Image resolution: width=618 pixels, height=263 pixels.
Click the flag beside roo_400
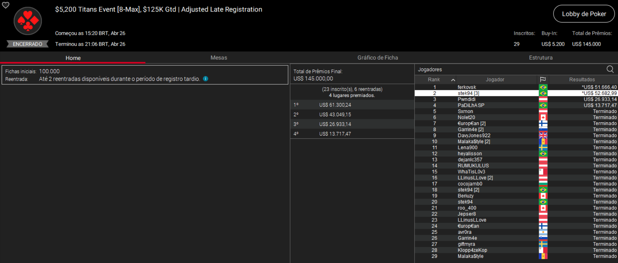pyautogui.click(x=543, y=208)
